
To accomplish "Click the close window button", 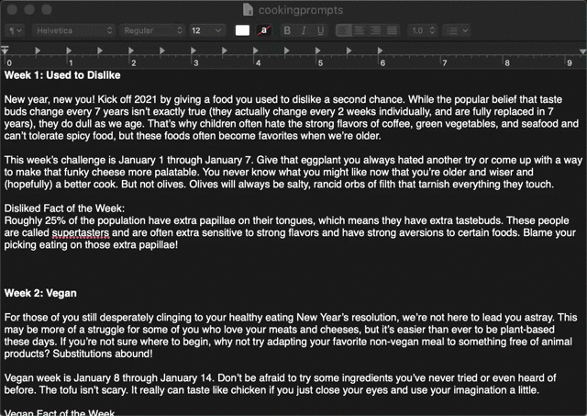I will [x=12, y=9].
